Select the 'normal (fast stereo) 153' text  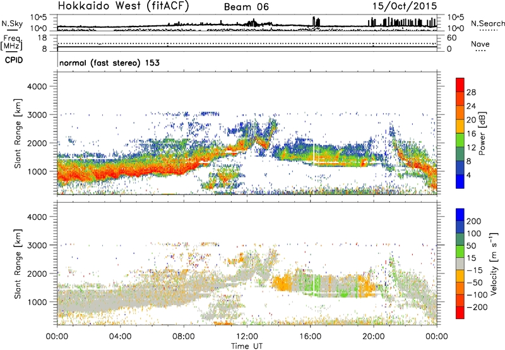click(x=109, y=63)
